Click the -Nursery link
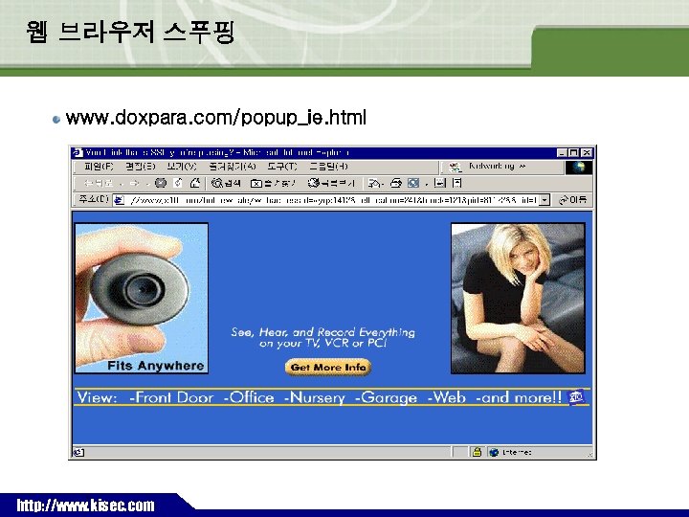Viewport: 689px width, 517px height. [315, 397]
